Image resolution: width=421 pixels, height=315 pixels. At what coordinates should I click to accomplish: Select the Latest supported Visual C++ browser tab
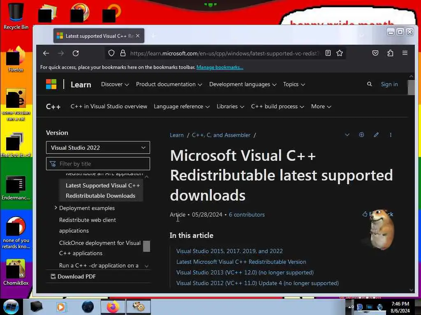(x=99, y=36)
